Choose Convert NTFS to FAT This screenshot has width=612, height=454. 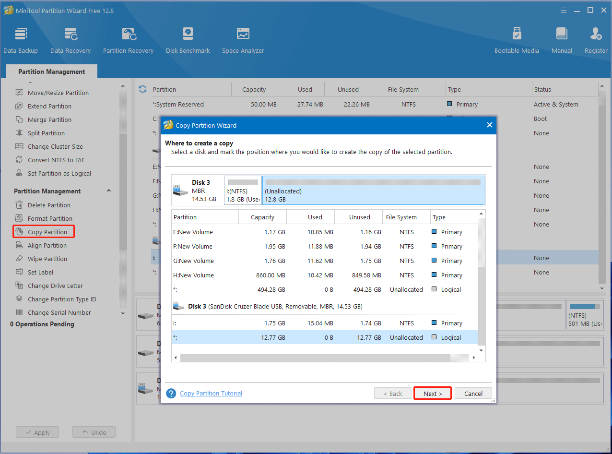click(56, 160)
